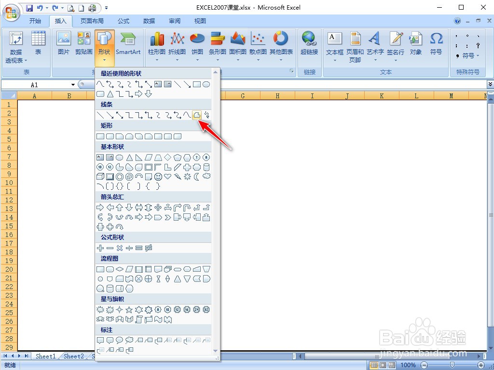The height and width of the screenshot is (370, 494).
Task: Pick the Rectangular Callout shape
Action: 100,340
